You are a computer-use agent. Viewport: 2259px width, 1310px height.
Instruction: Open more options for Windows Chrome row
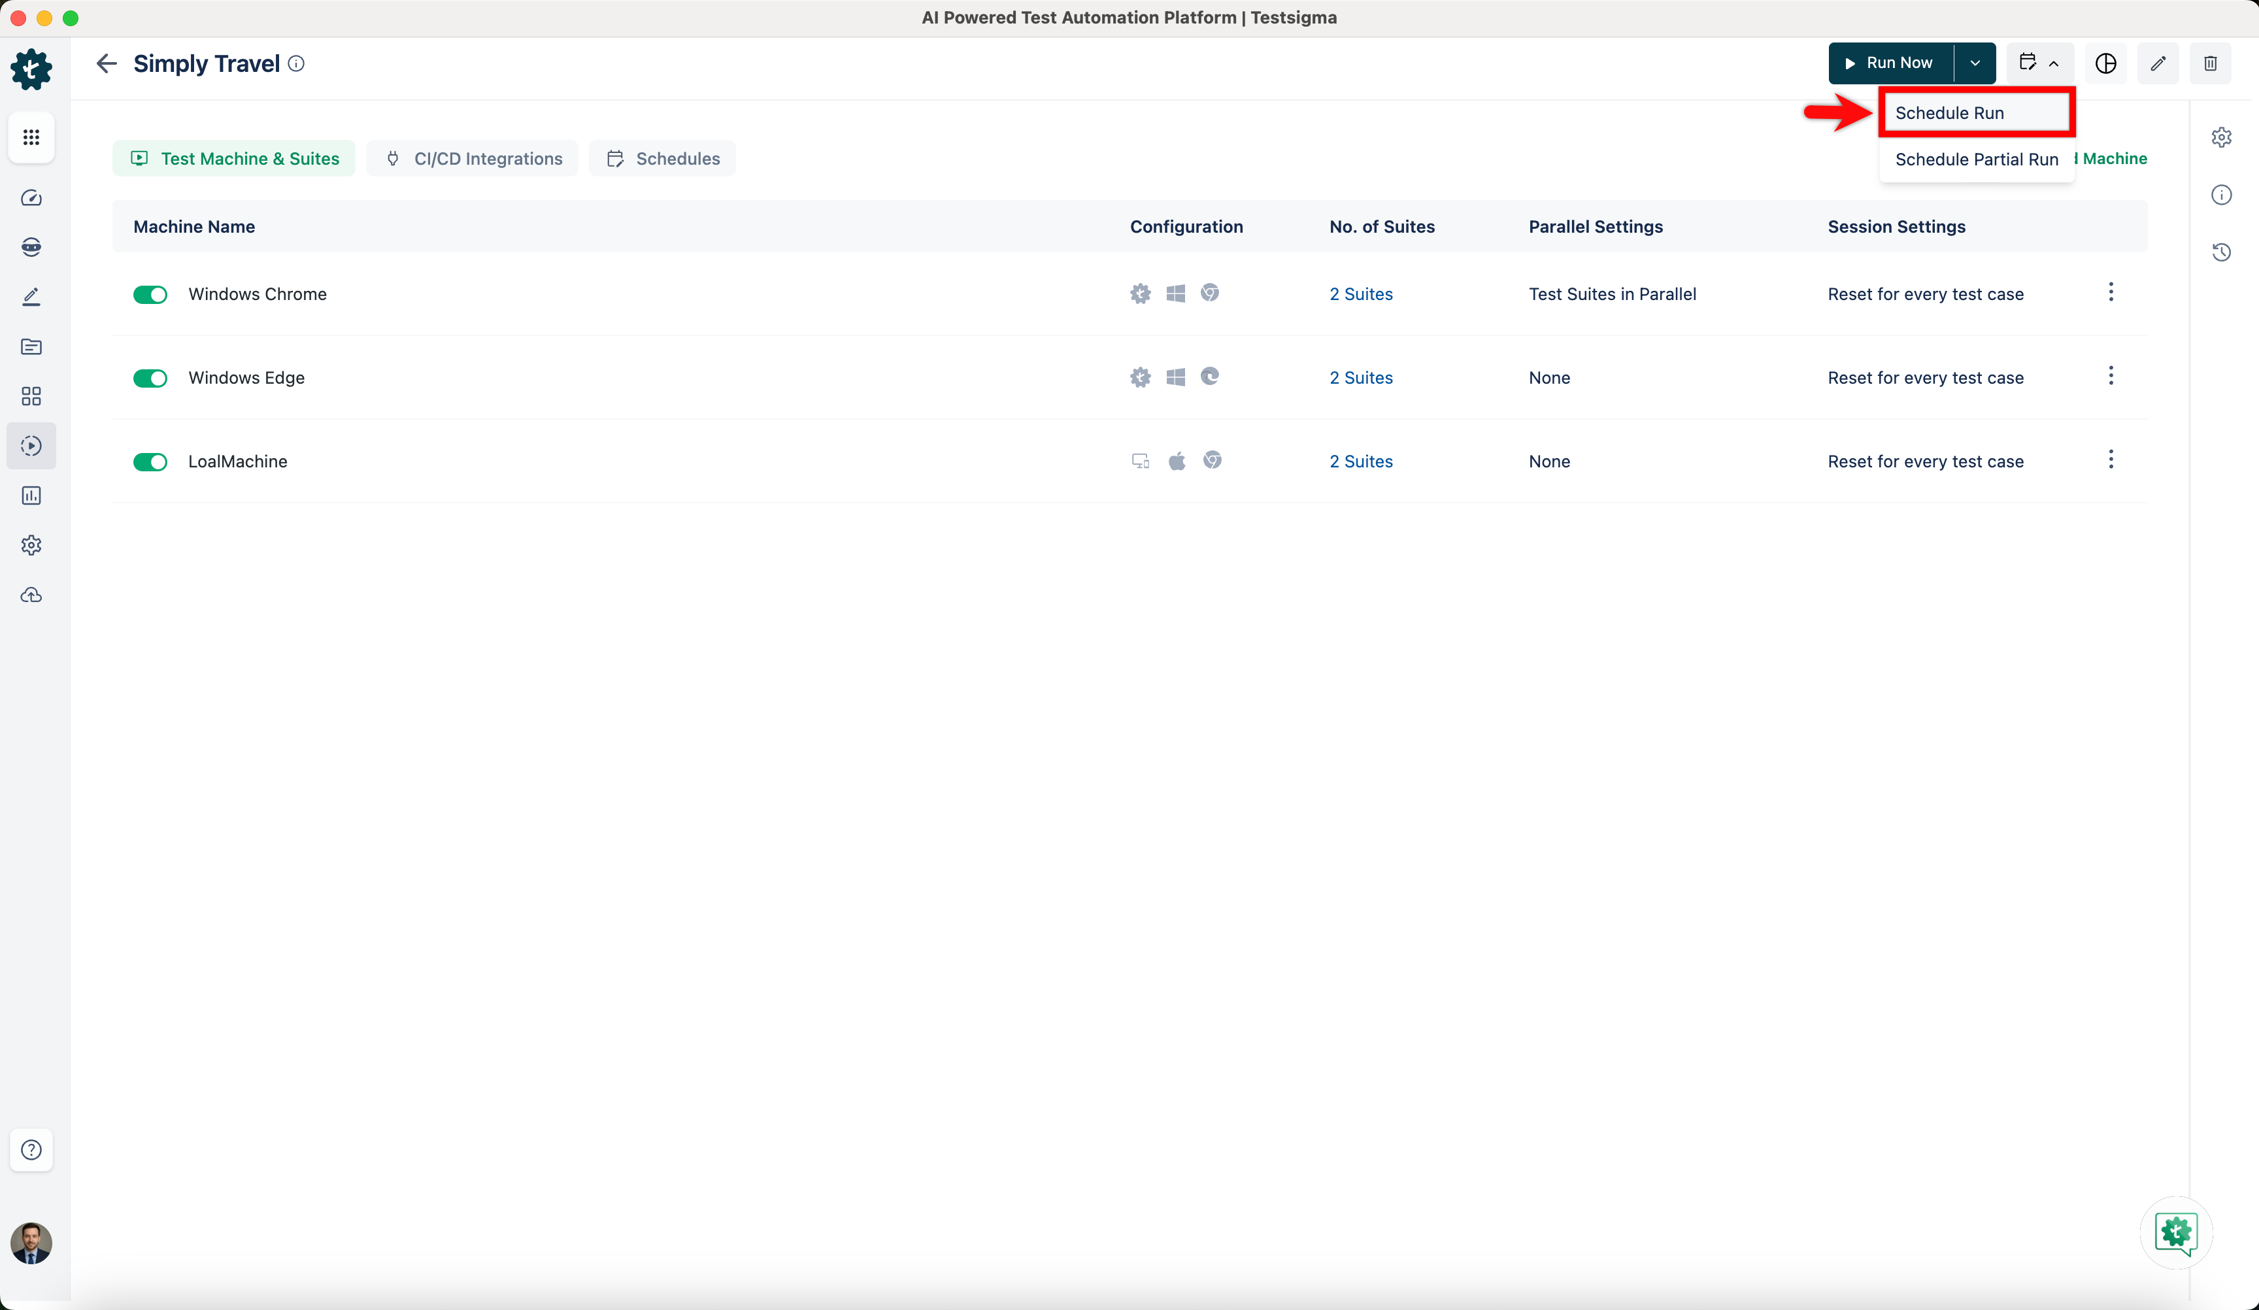(2111, 292)
